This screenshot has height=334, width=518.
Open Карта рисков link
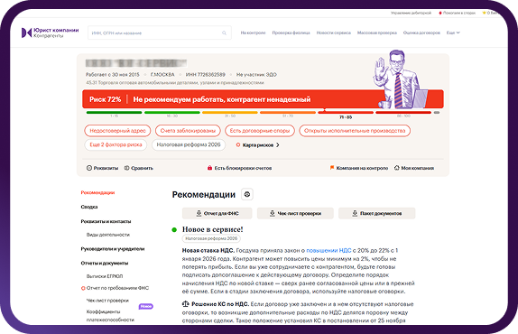[258, 145]
